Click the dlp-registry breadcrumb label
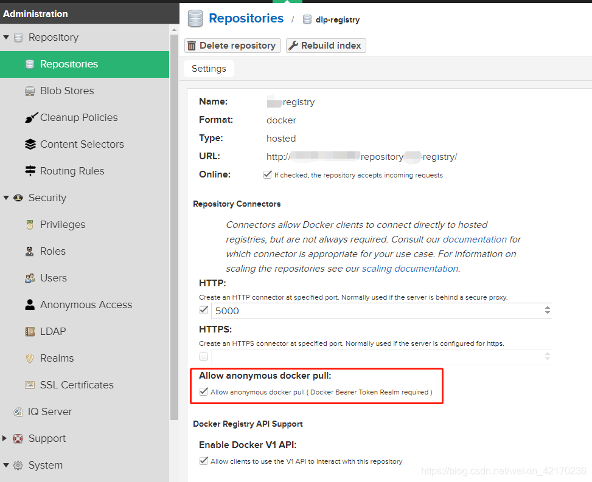This screenshot has height=482, width=592. point(338,20)
